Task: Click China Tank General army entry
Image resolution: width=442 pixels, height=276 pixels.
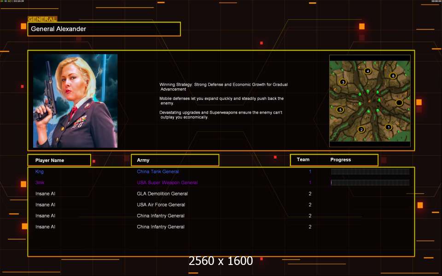Action: (158, 172)
